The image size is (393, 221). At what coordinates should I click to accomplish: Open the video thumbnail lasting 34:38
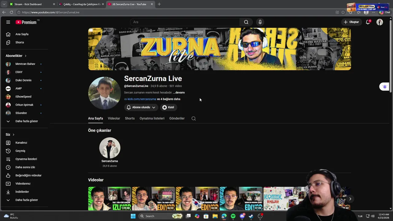click(x=197, y=199)
